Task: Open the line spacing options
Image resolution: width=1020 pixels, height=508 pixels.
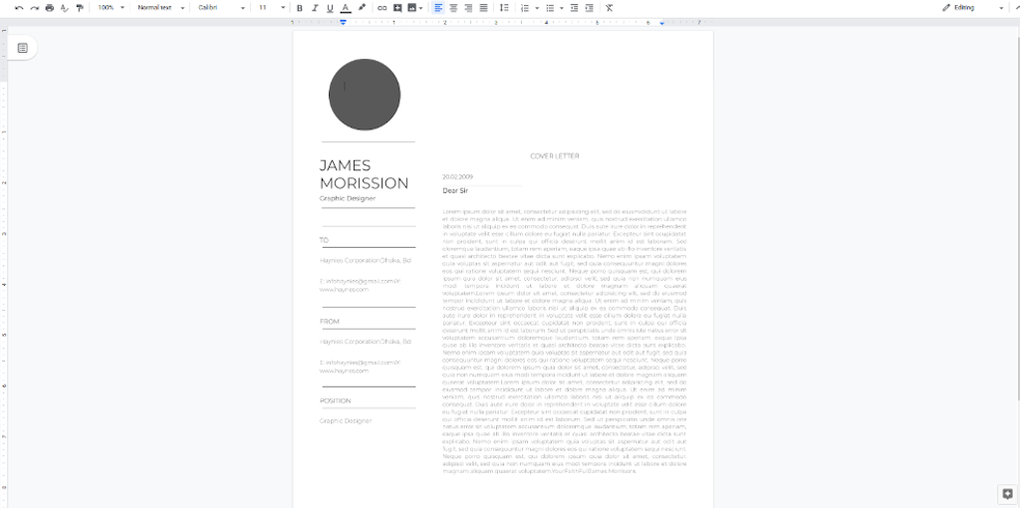Action: point(504,8)
